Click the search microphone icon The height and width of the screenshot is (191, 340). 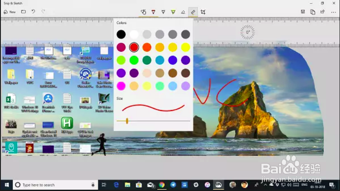coord(93,185)
